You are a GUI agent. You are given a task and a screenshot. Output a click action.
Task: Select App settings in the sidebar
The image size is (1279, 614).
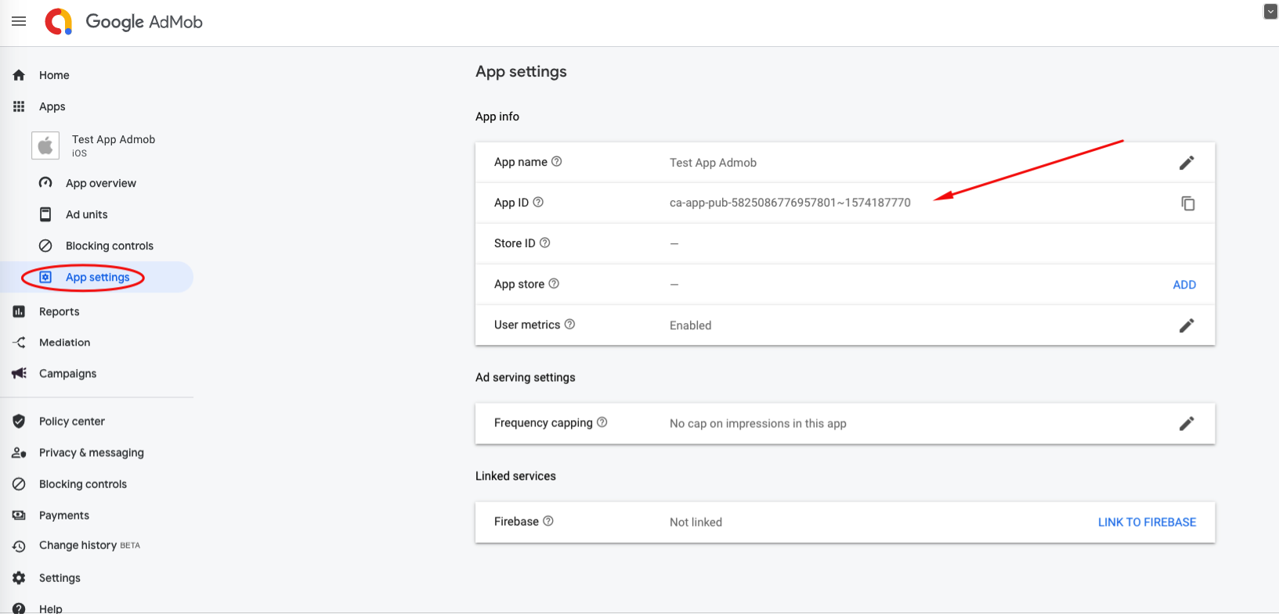coord(98,277)
